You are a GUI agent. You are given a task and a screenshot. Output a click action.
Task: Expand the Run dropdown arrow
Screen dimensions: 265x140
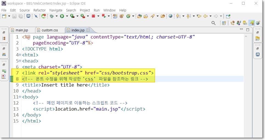pos(67,16)
